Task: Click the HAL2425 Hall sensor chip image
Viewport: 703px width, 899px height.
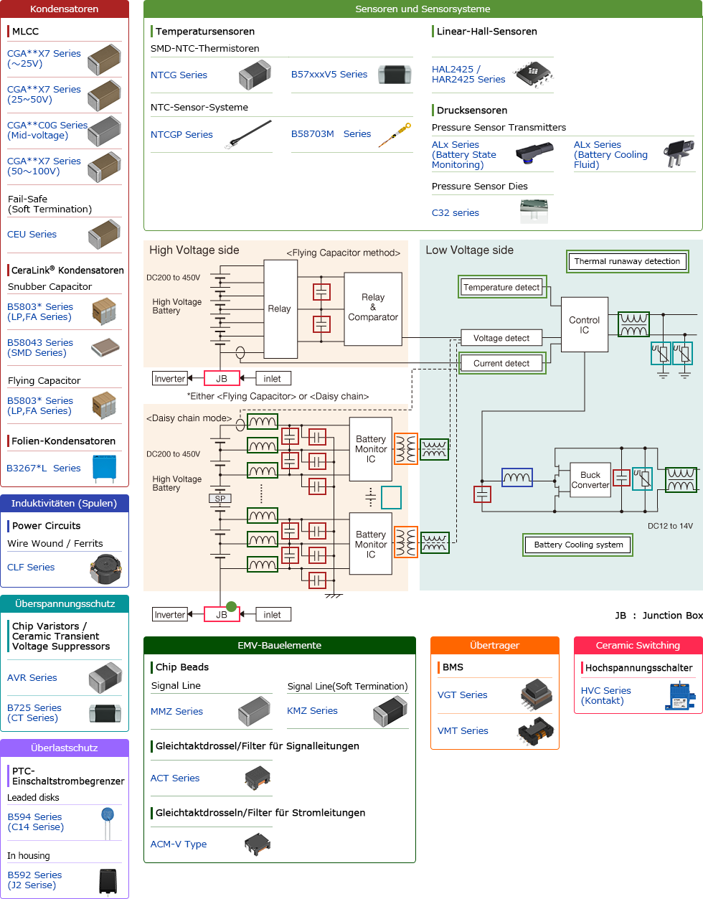Action: pyautogui.click(x=533, y=74)
